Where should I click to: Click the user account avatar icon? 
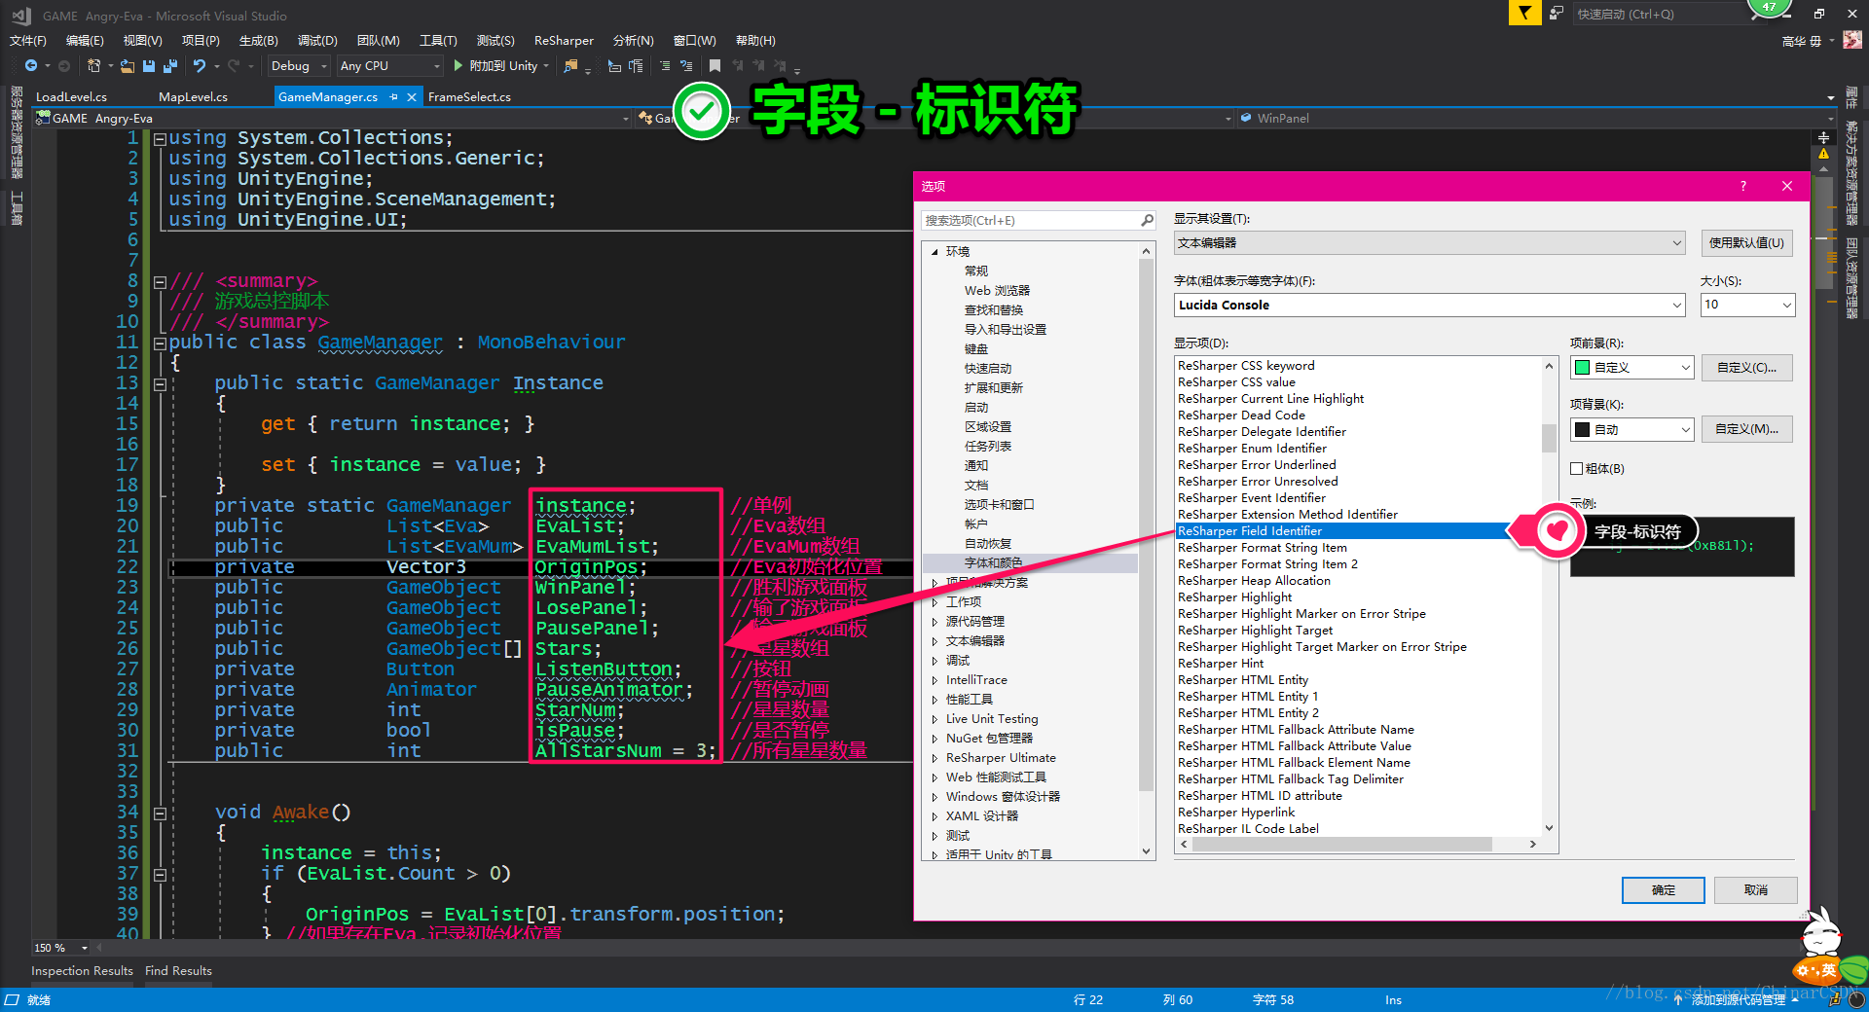[x=1851, y=40]
